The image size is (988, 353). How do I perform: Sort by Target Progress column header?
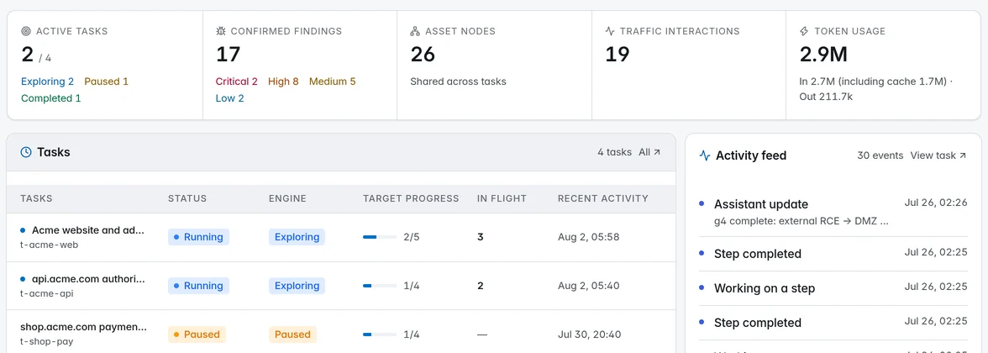pyautogui.click(x=411, y=198)
